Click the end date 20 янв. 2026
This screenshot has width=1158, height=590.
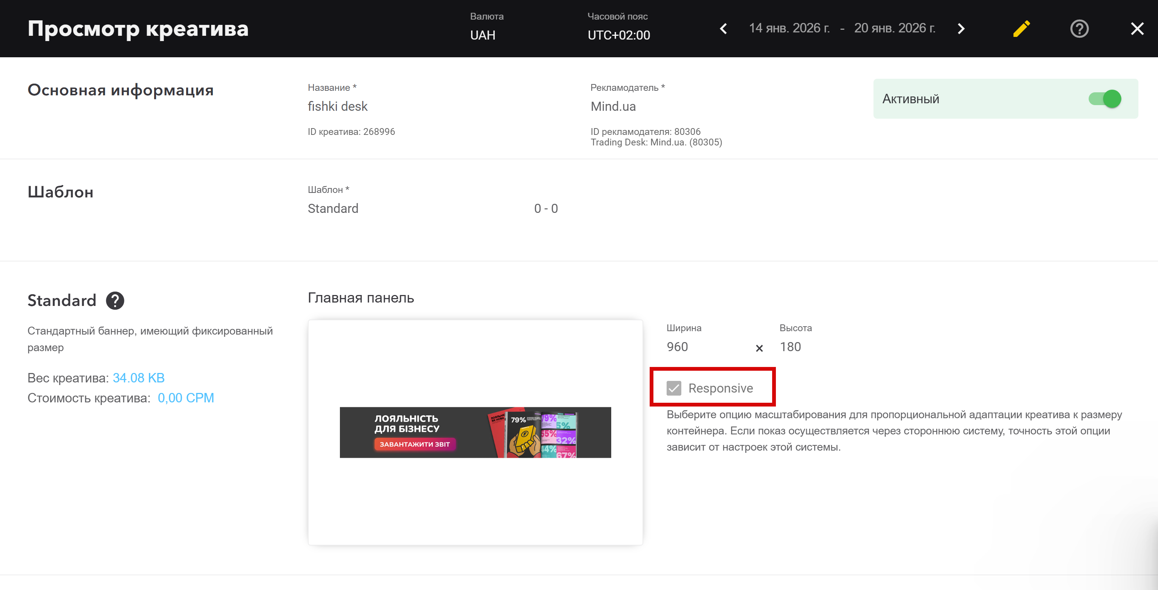[895, 28]
